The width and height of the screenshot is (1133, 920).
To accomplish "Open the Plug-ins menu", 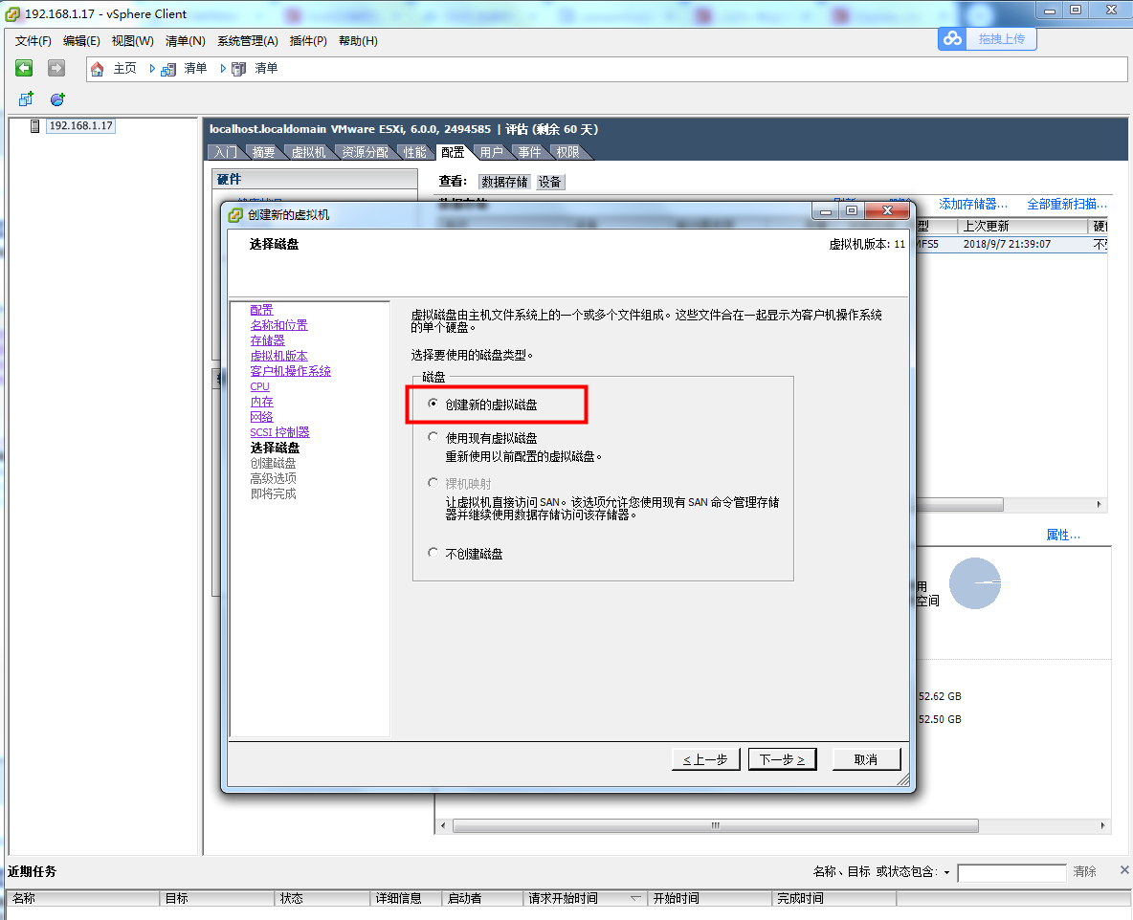I will [308, 41].
